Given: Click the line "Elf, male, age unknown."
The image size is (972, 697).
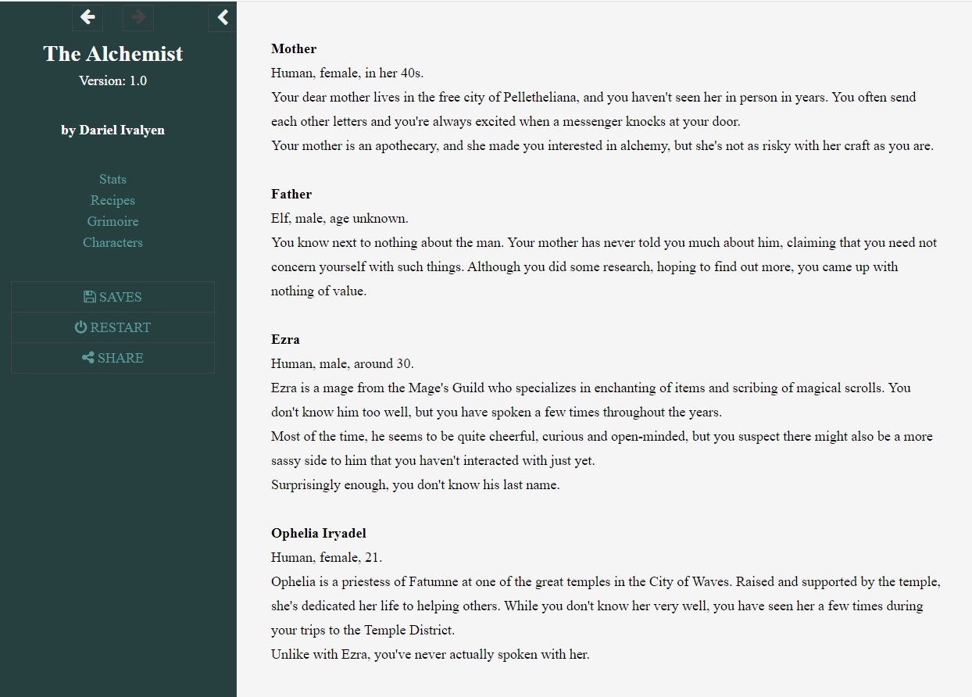Looking at the screenshot, I should click(x=340, y=219).
